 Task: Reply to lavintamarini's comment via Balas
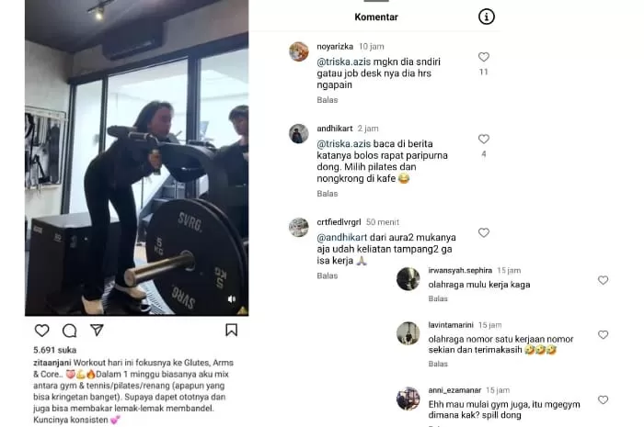[x=438, y=364]
